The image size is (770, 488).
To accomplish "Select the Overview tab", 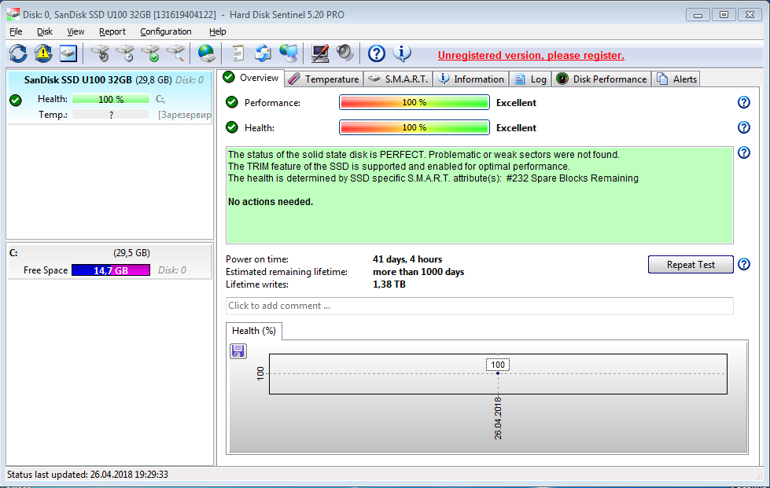I will tap(251, 78).
